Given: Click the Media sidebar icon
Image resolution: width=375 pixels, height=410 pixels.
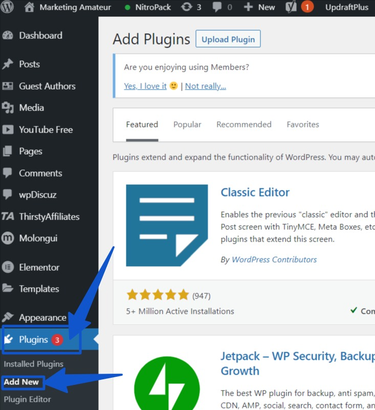Looking at the screenshot, I should click(8, 107).
